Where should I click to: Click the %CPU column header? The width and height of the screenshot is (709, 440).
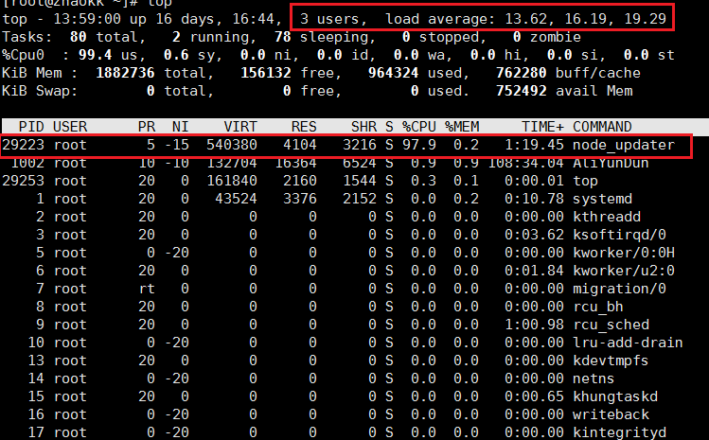pyautogui.click(x=419, y=127)
